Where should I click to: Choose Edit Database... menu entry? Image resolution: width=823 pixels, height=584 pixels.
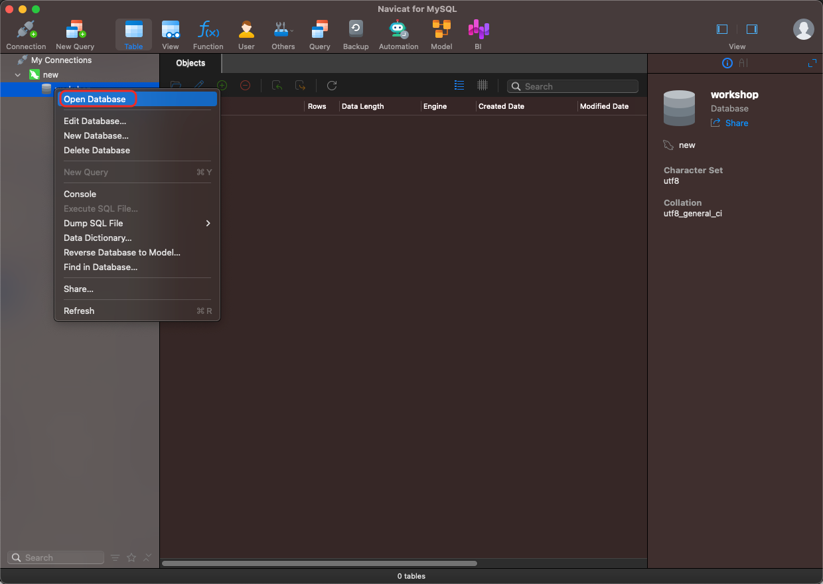[137, 121]
